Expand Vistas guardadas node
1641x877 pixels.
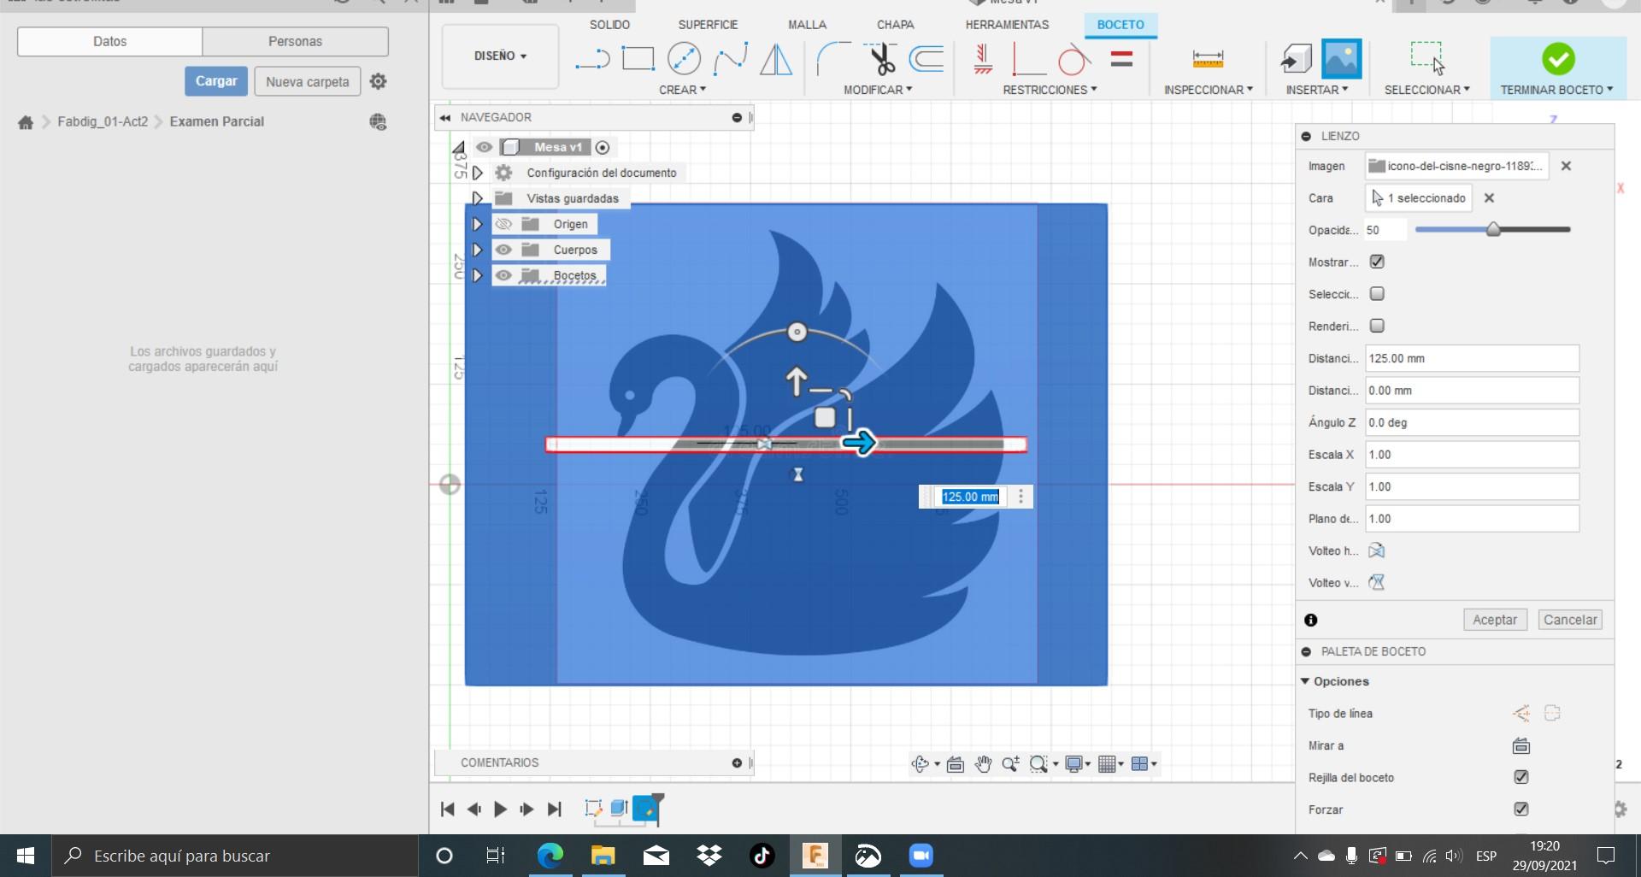click(478, 198)
